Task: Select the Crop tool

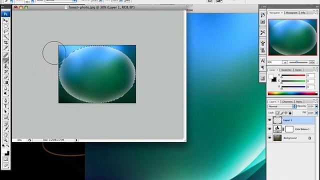Action: 5,42
